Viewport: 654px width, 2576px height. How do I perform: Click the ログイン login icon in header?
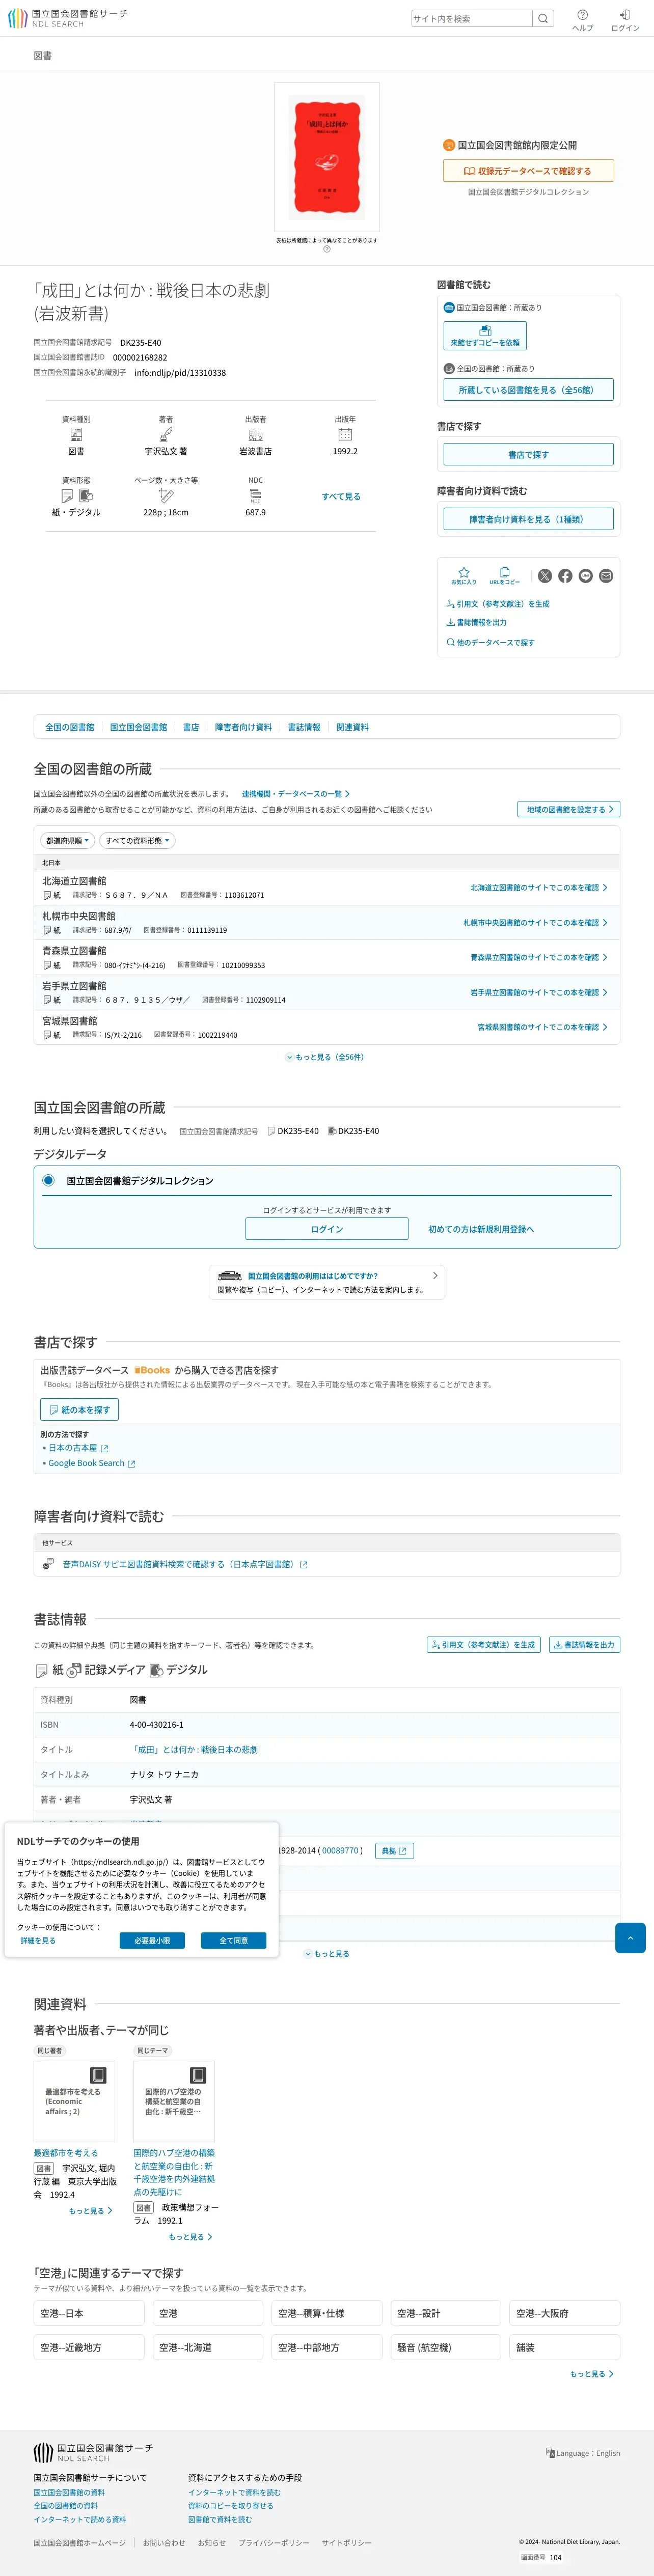pyautogui.click(x=625, y=15)
